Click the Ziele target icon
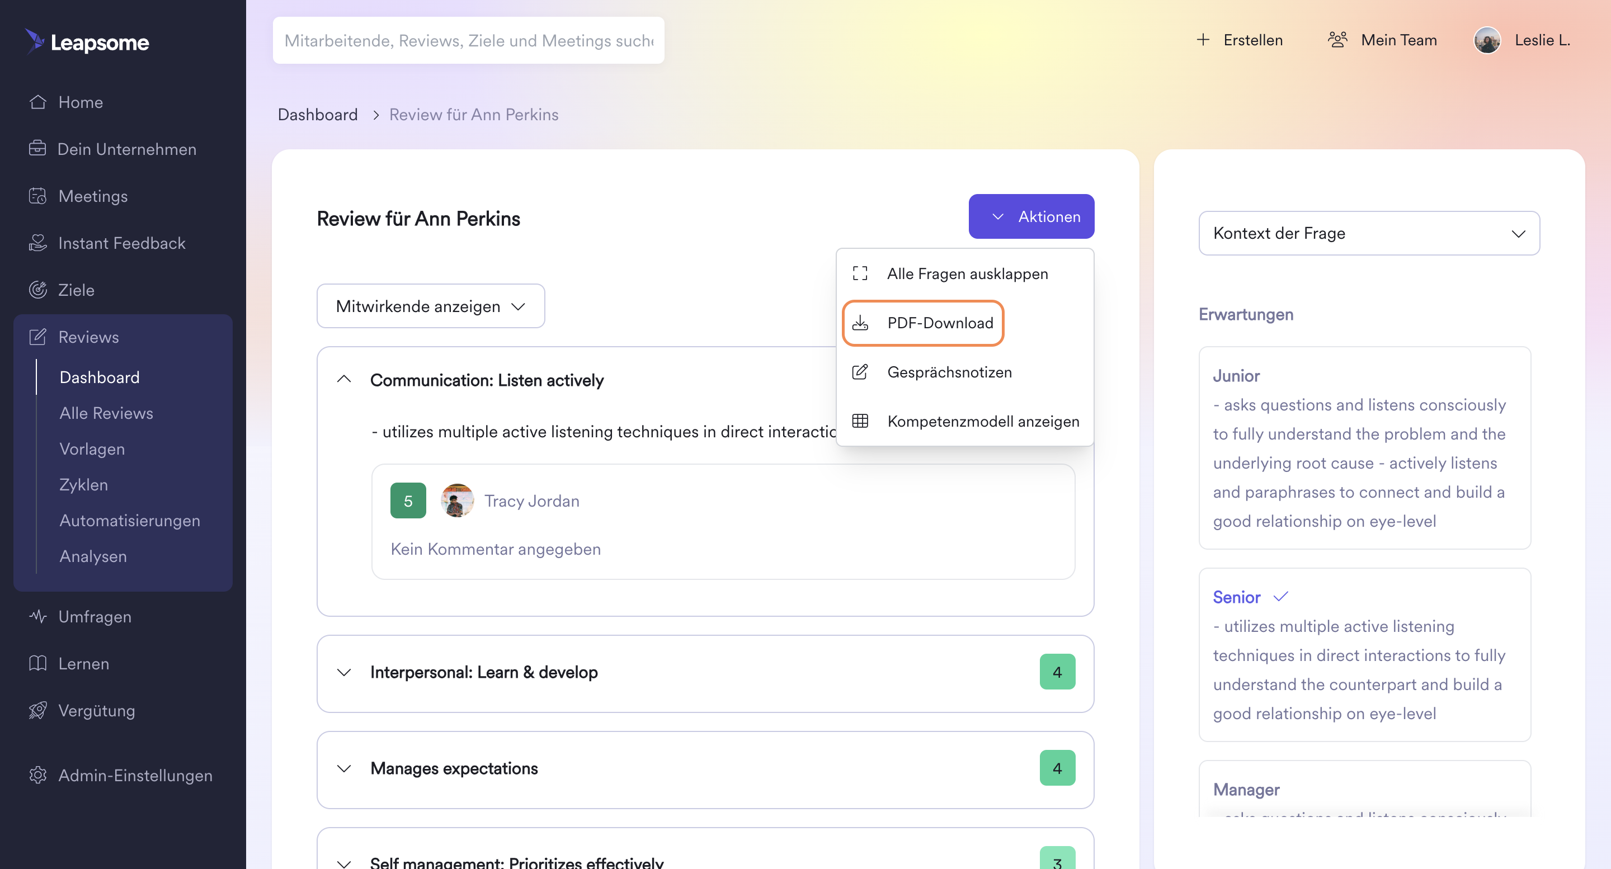 (37, 290)
